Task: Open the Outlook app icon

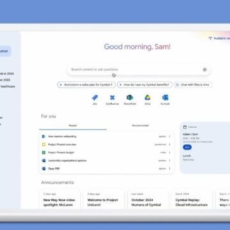Action: pos(165,98)
